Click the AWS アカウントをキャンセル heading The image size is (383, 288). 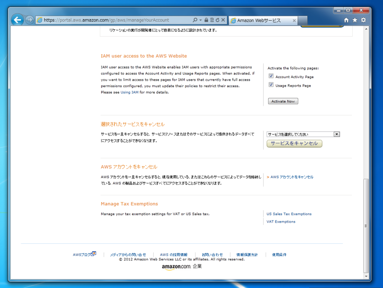(129, 167)
